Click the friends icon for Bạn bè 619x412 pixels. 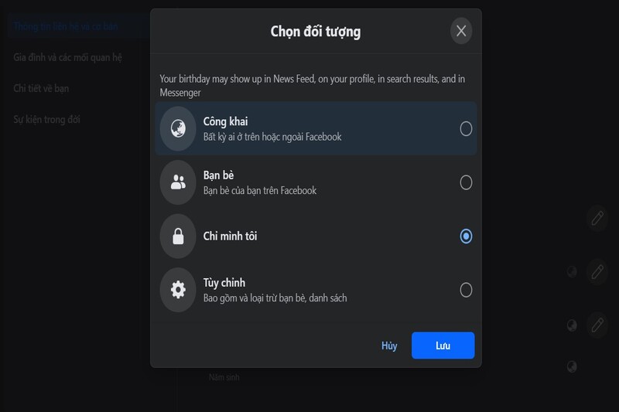[x=178, y=182]
